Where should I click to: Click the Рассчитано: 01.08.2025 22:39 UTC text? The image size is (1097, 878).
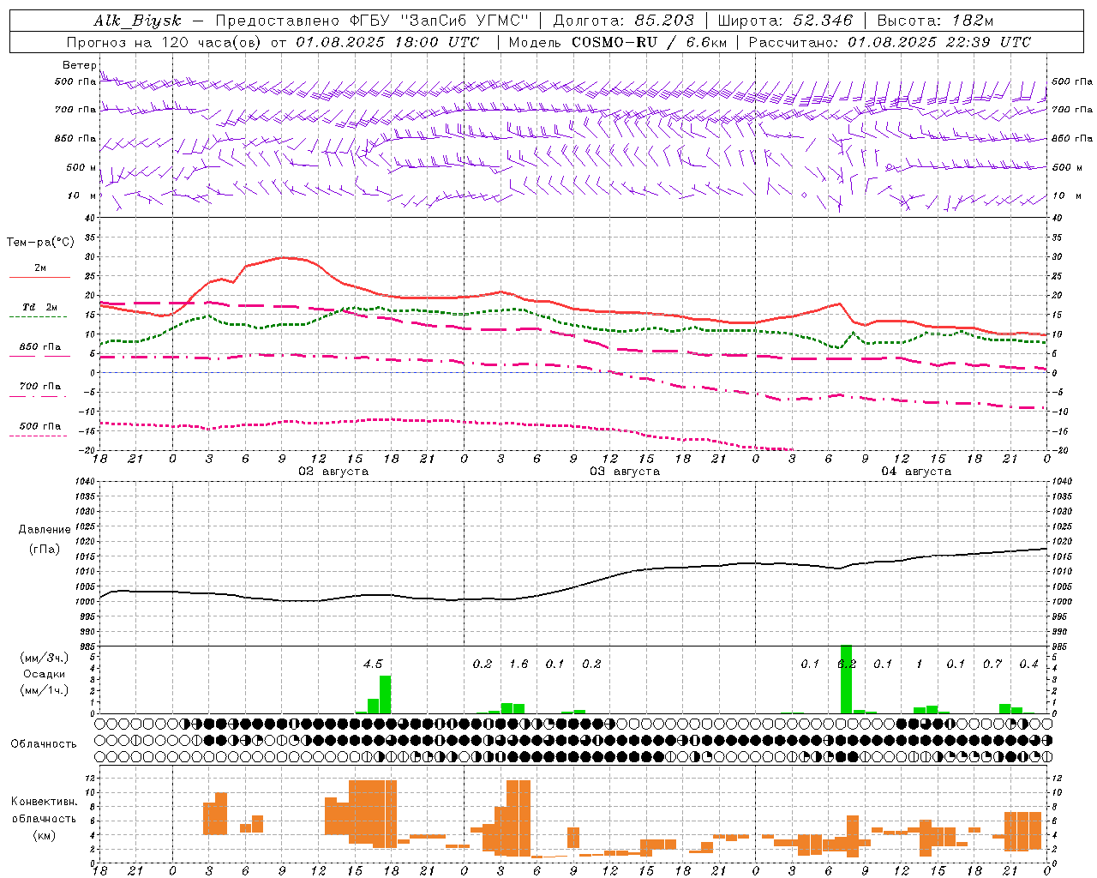click(x=890, y=42)
